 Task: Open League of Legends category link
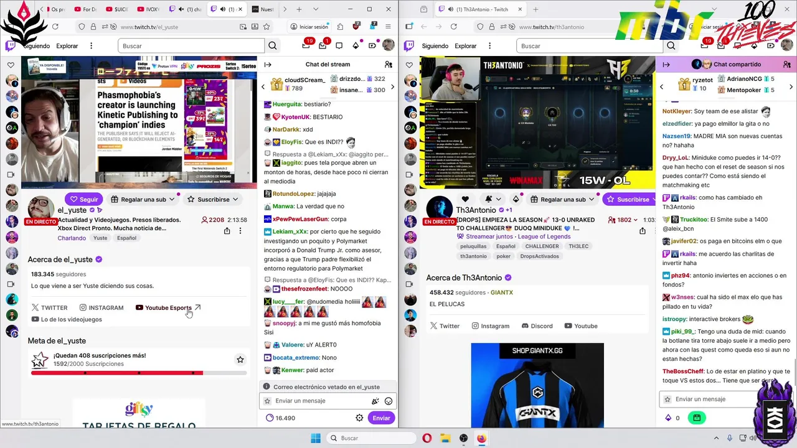pyautogui.click(x=544, y=236)
